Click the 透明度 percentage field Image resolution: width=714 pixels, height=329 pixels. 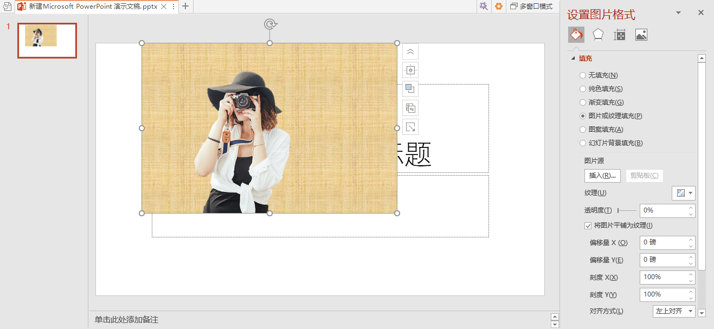663,210
